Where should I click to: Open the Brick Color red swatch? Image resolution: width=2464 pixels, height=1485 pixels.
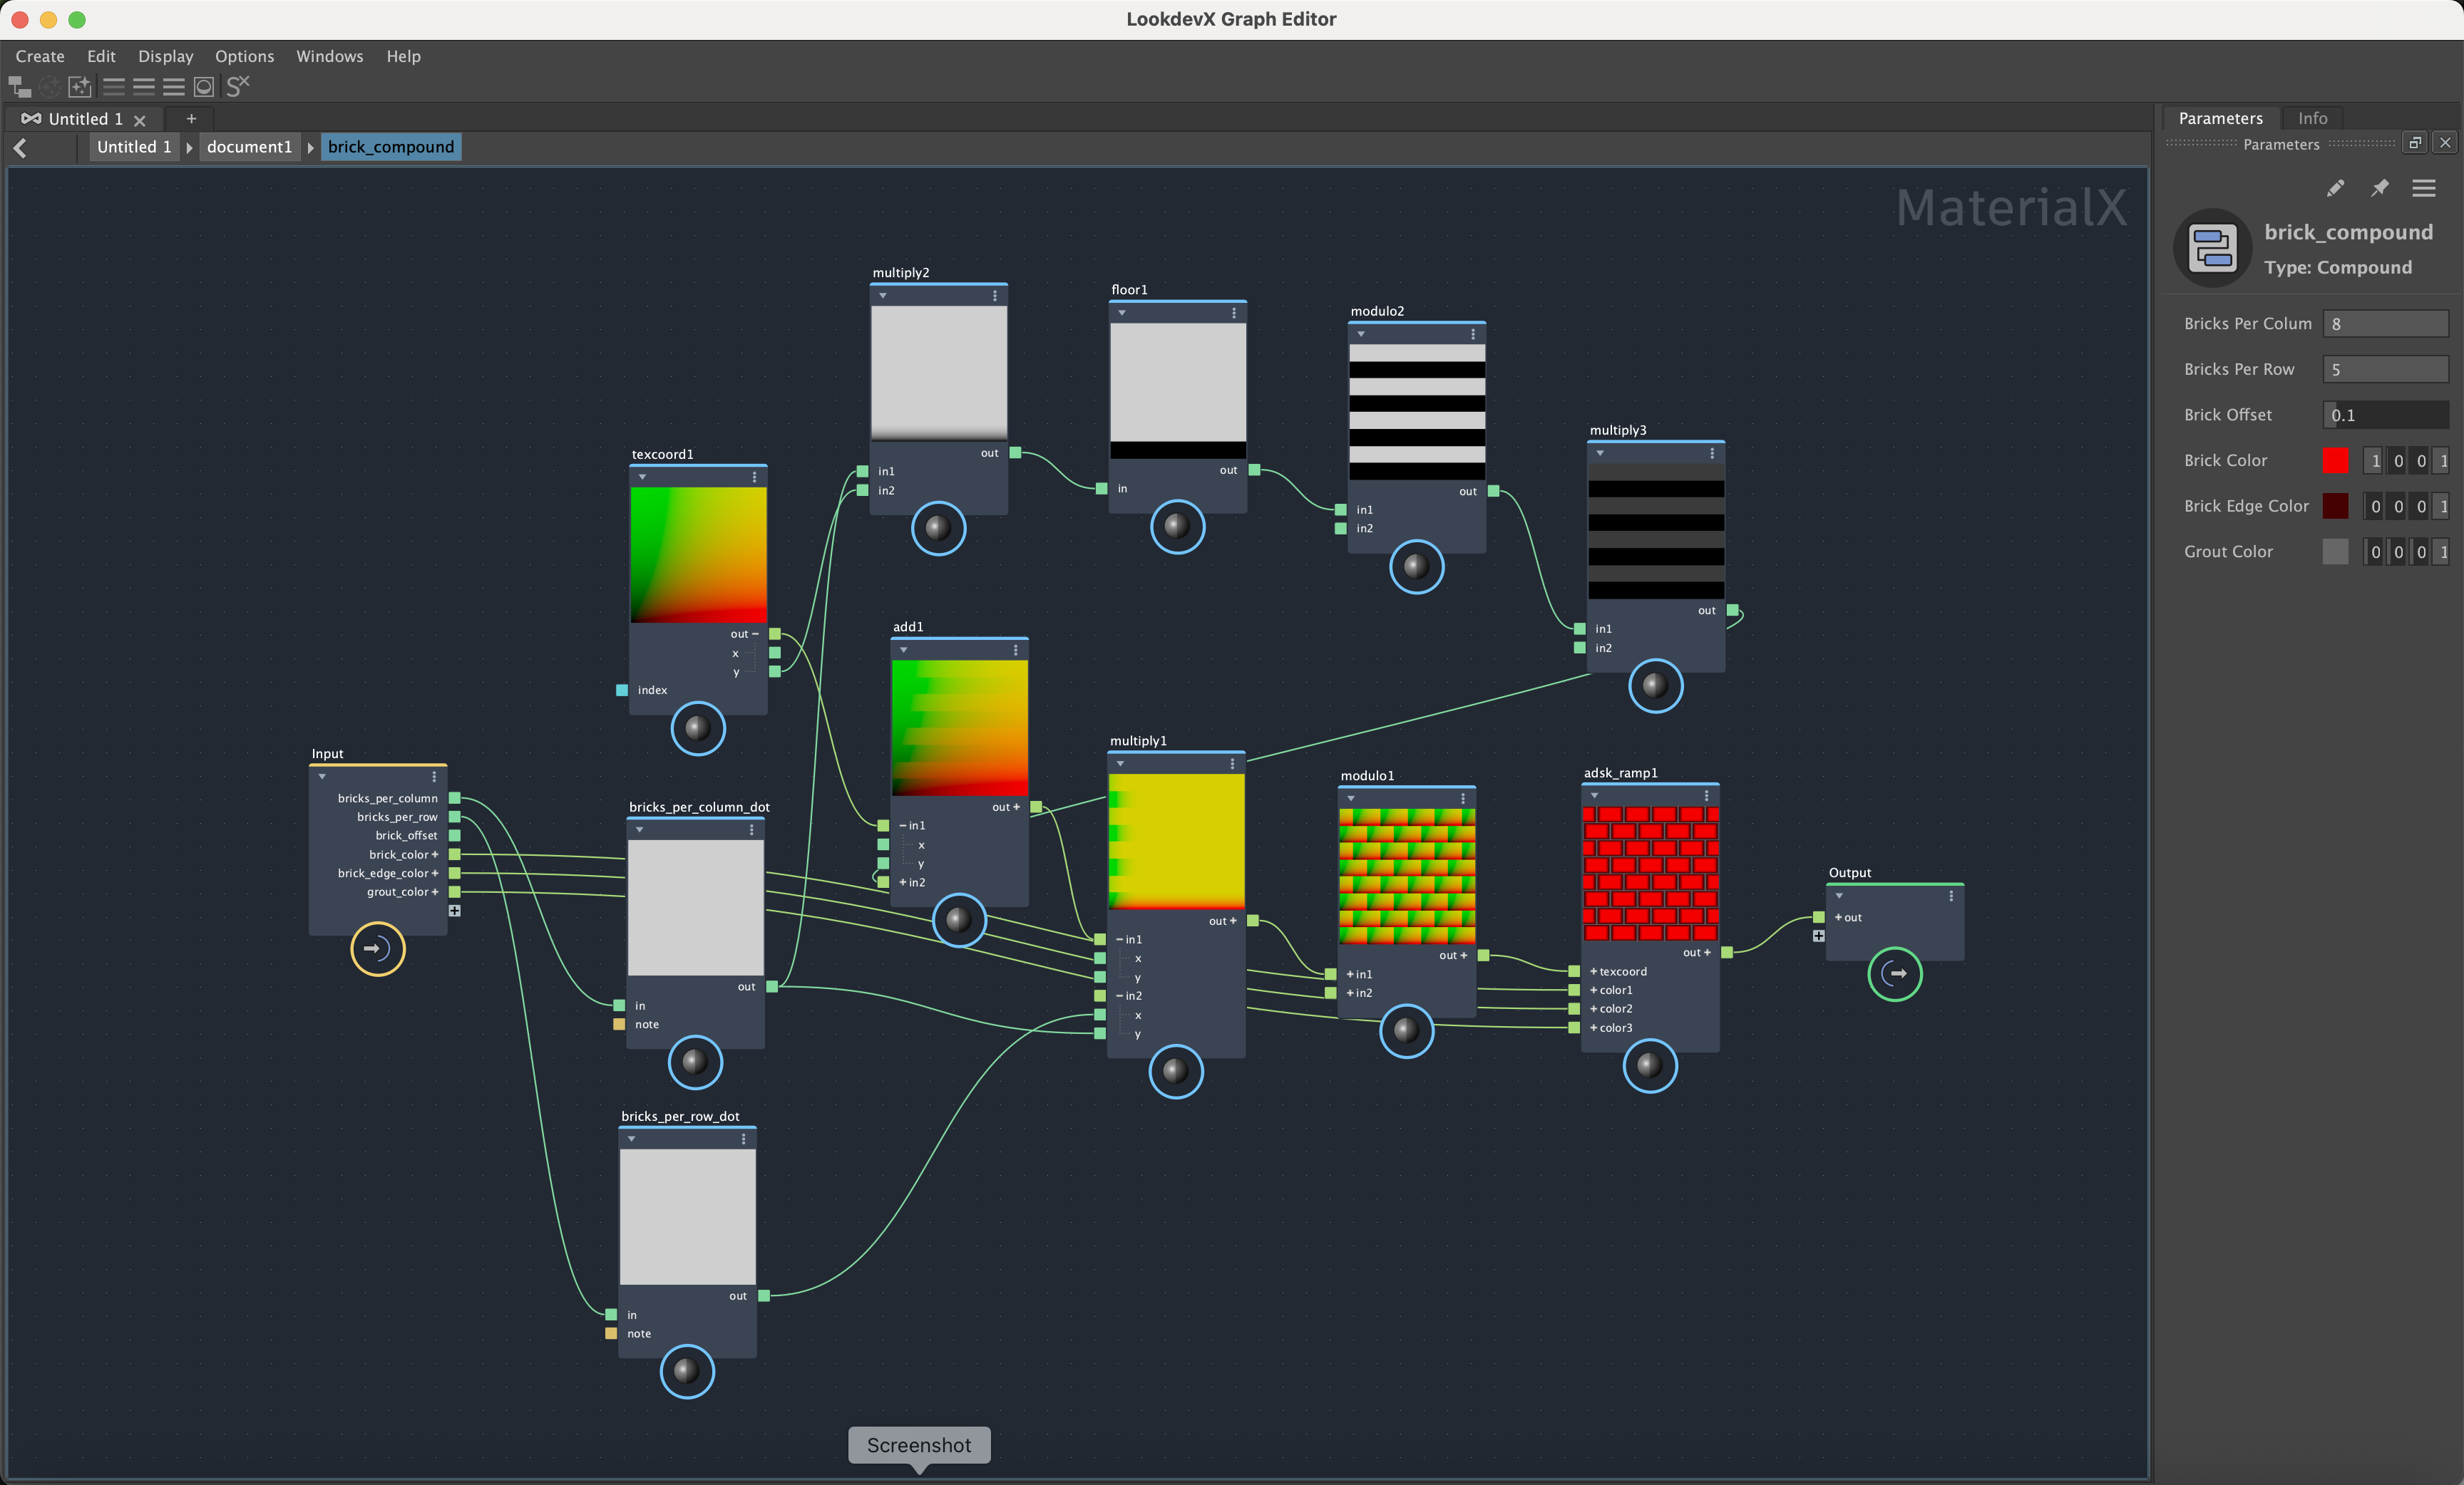pos(2335,461)
